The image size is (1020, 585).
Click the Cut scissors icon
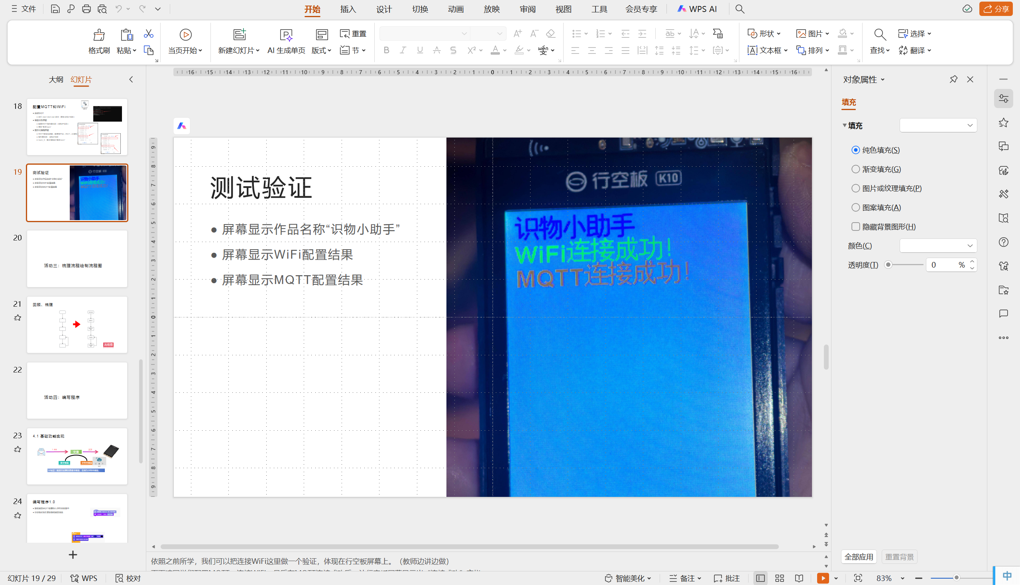point(148,34)
